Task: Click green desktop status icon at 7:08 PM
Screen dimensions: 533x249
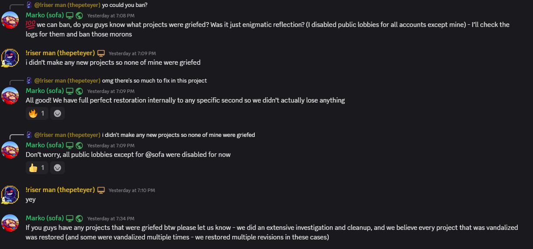Action: pyautogui.click(x=70, y=16)
